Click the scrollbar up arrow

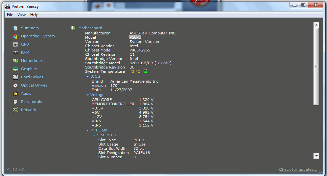(x=316, y=25)
